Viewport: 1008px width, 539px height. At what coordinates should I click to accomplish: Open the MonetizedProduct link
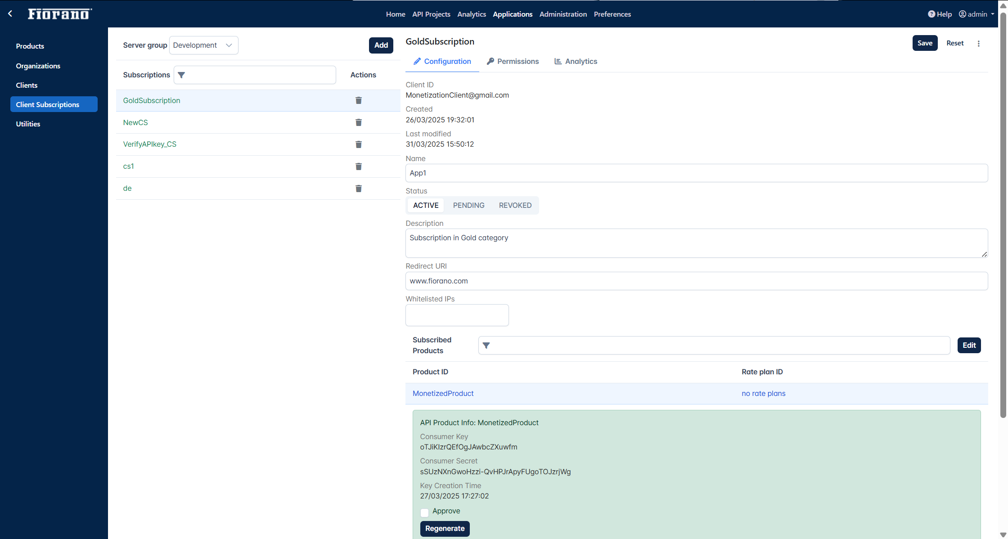(x=443, y=393)
